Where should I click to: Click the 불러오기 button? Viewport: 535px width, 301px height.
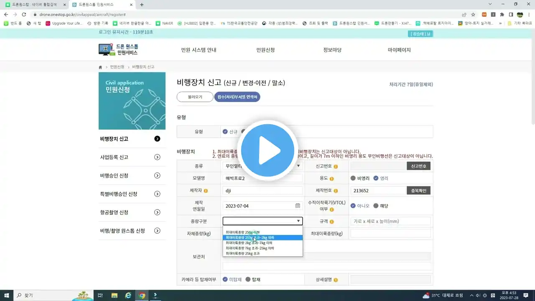click(x=195, y=97)
